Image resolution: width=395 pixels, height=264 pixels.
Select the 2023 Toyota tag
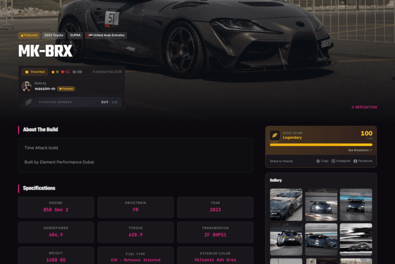click(x=54, y=35)
